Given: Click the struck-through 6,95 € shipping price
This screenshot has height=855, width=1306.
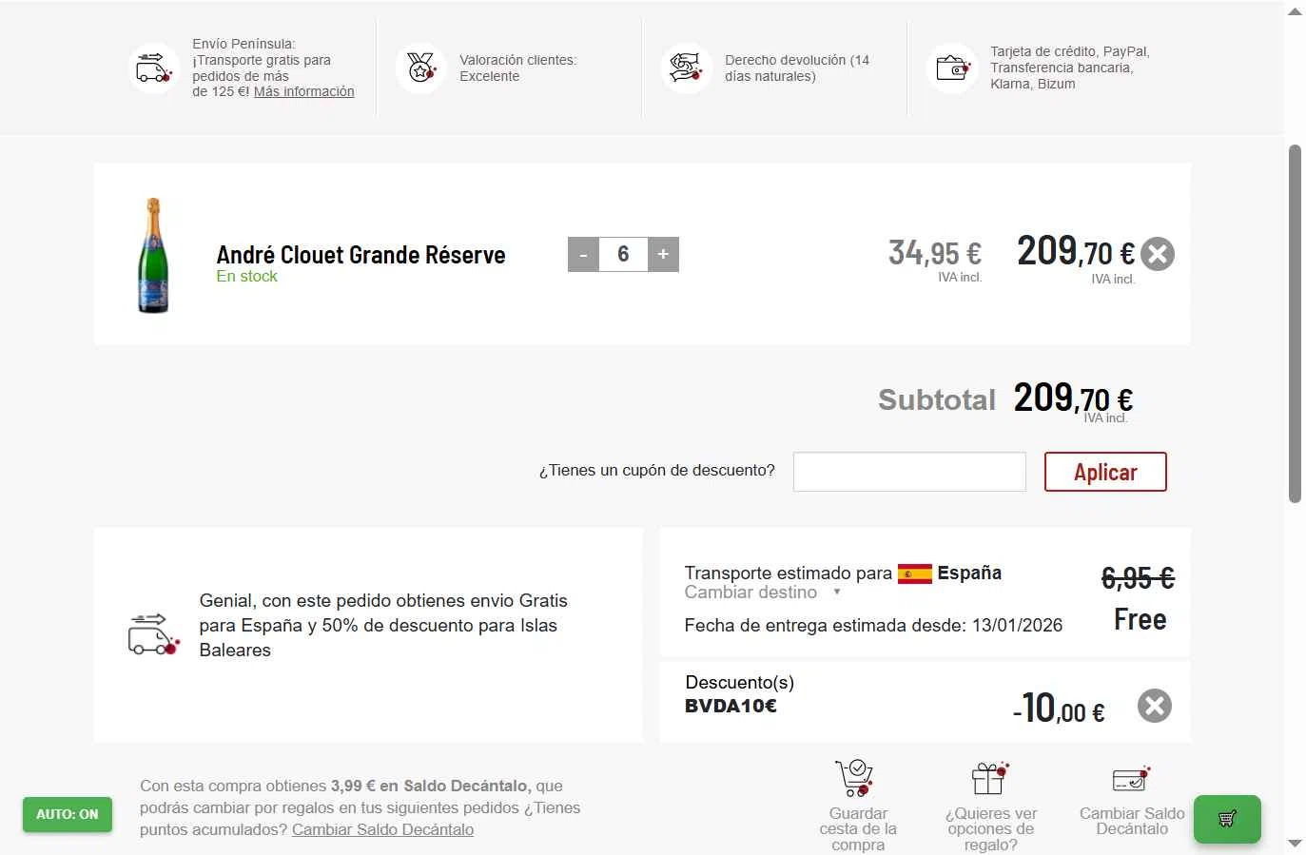Looking at the screenshot, I should click(1138, 577).
